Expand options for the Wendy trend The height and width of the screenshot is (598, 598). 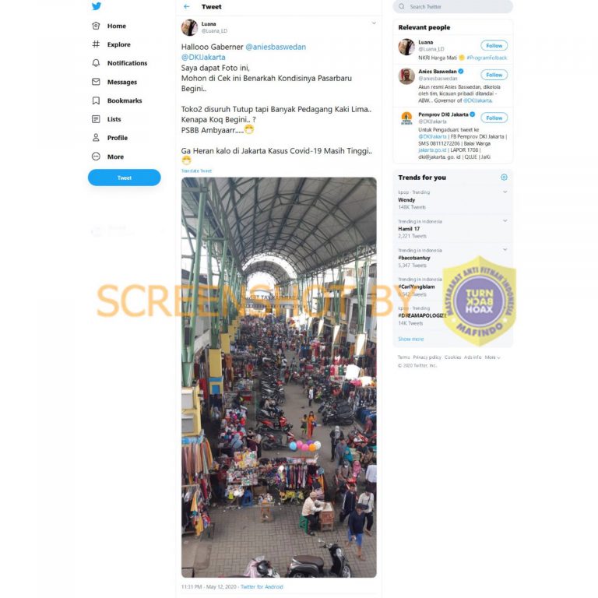point(505,192)
